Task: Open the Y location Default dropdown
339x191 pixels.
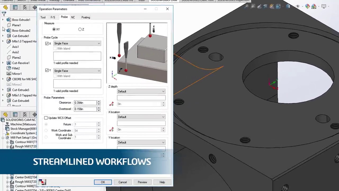Action: click(x=141, y=142)
